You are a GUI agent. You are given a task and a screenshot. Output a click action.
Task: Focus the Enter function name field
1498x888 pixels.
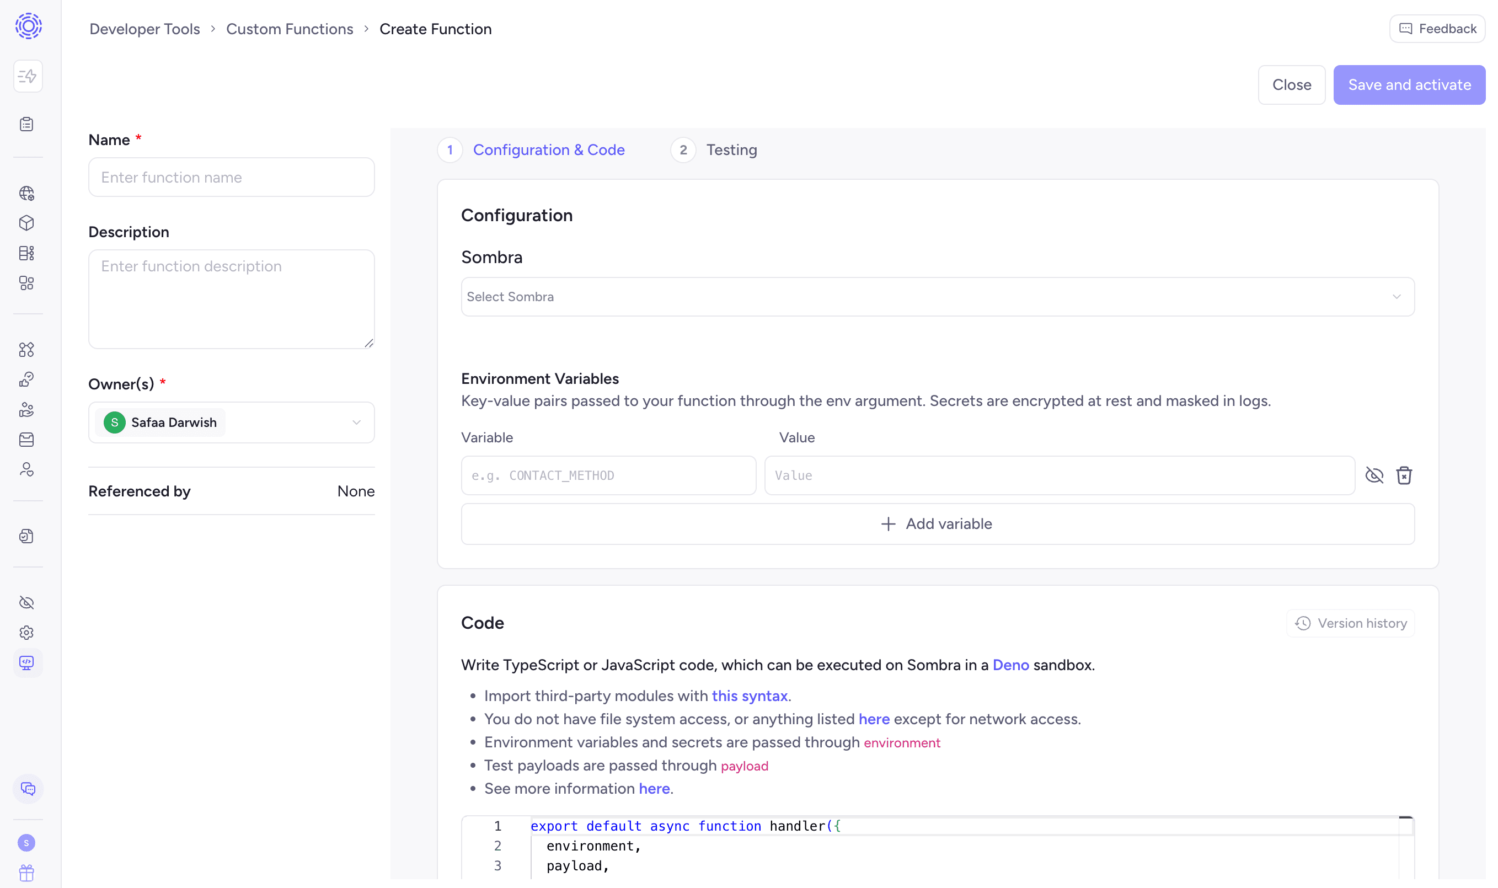pos(232,177)
